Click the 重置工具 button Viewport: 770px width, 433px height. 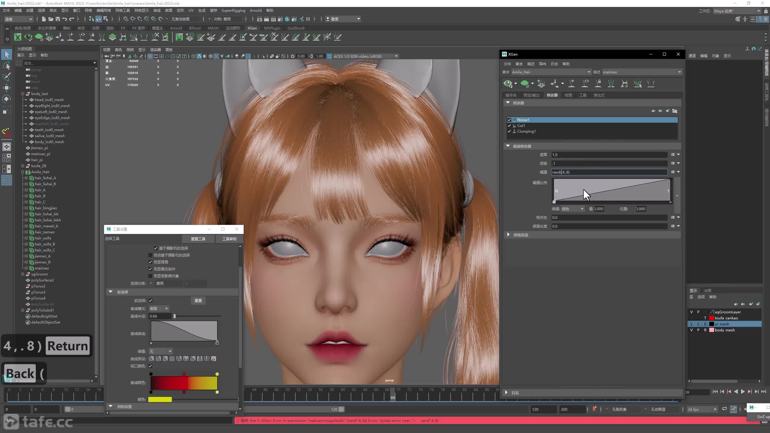[198, 239]
